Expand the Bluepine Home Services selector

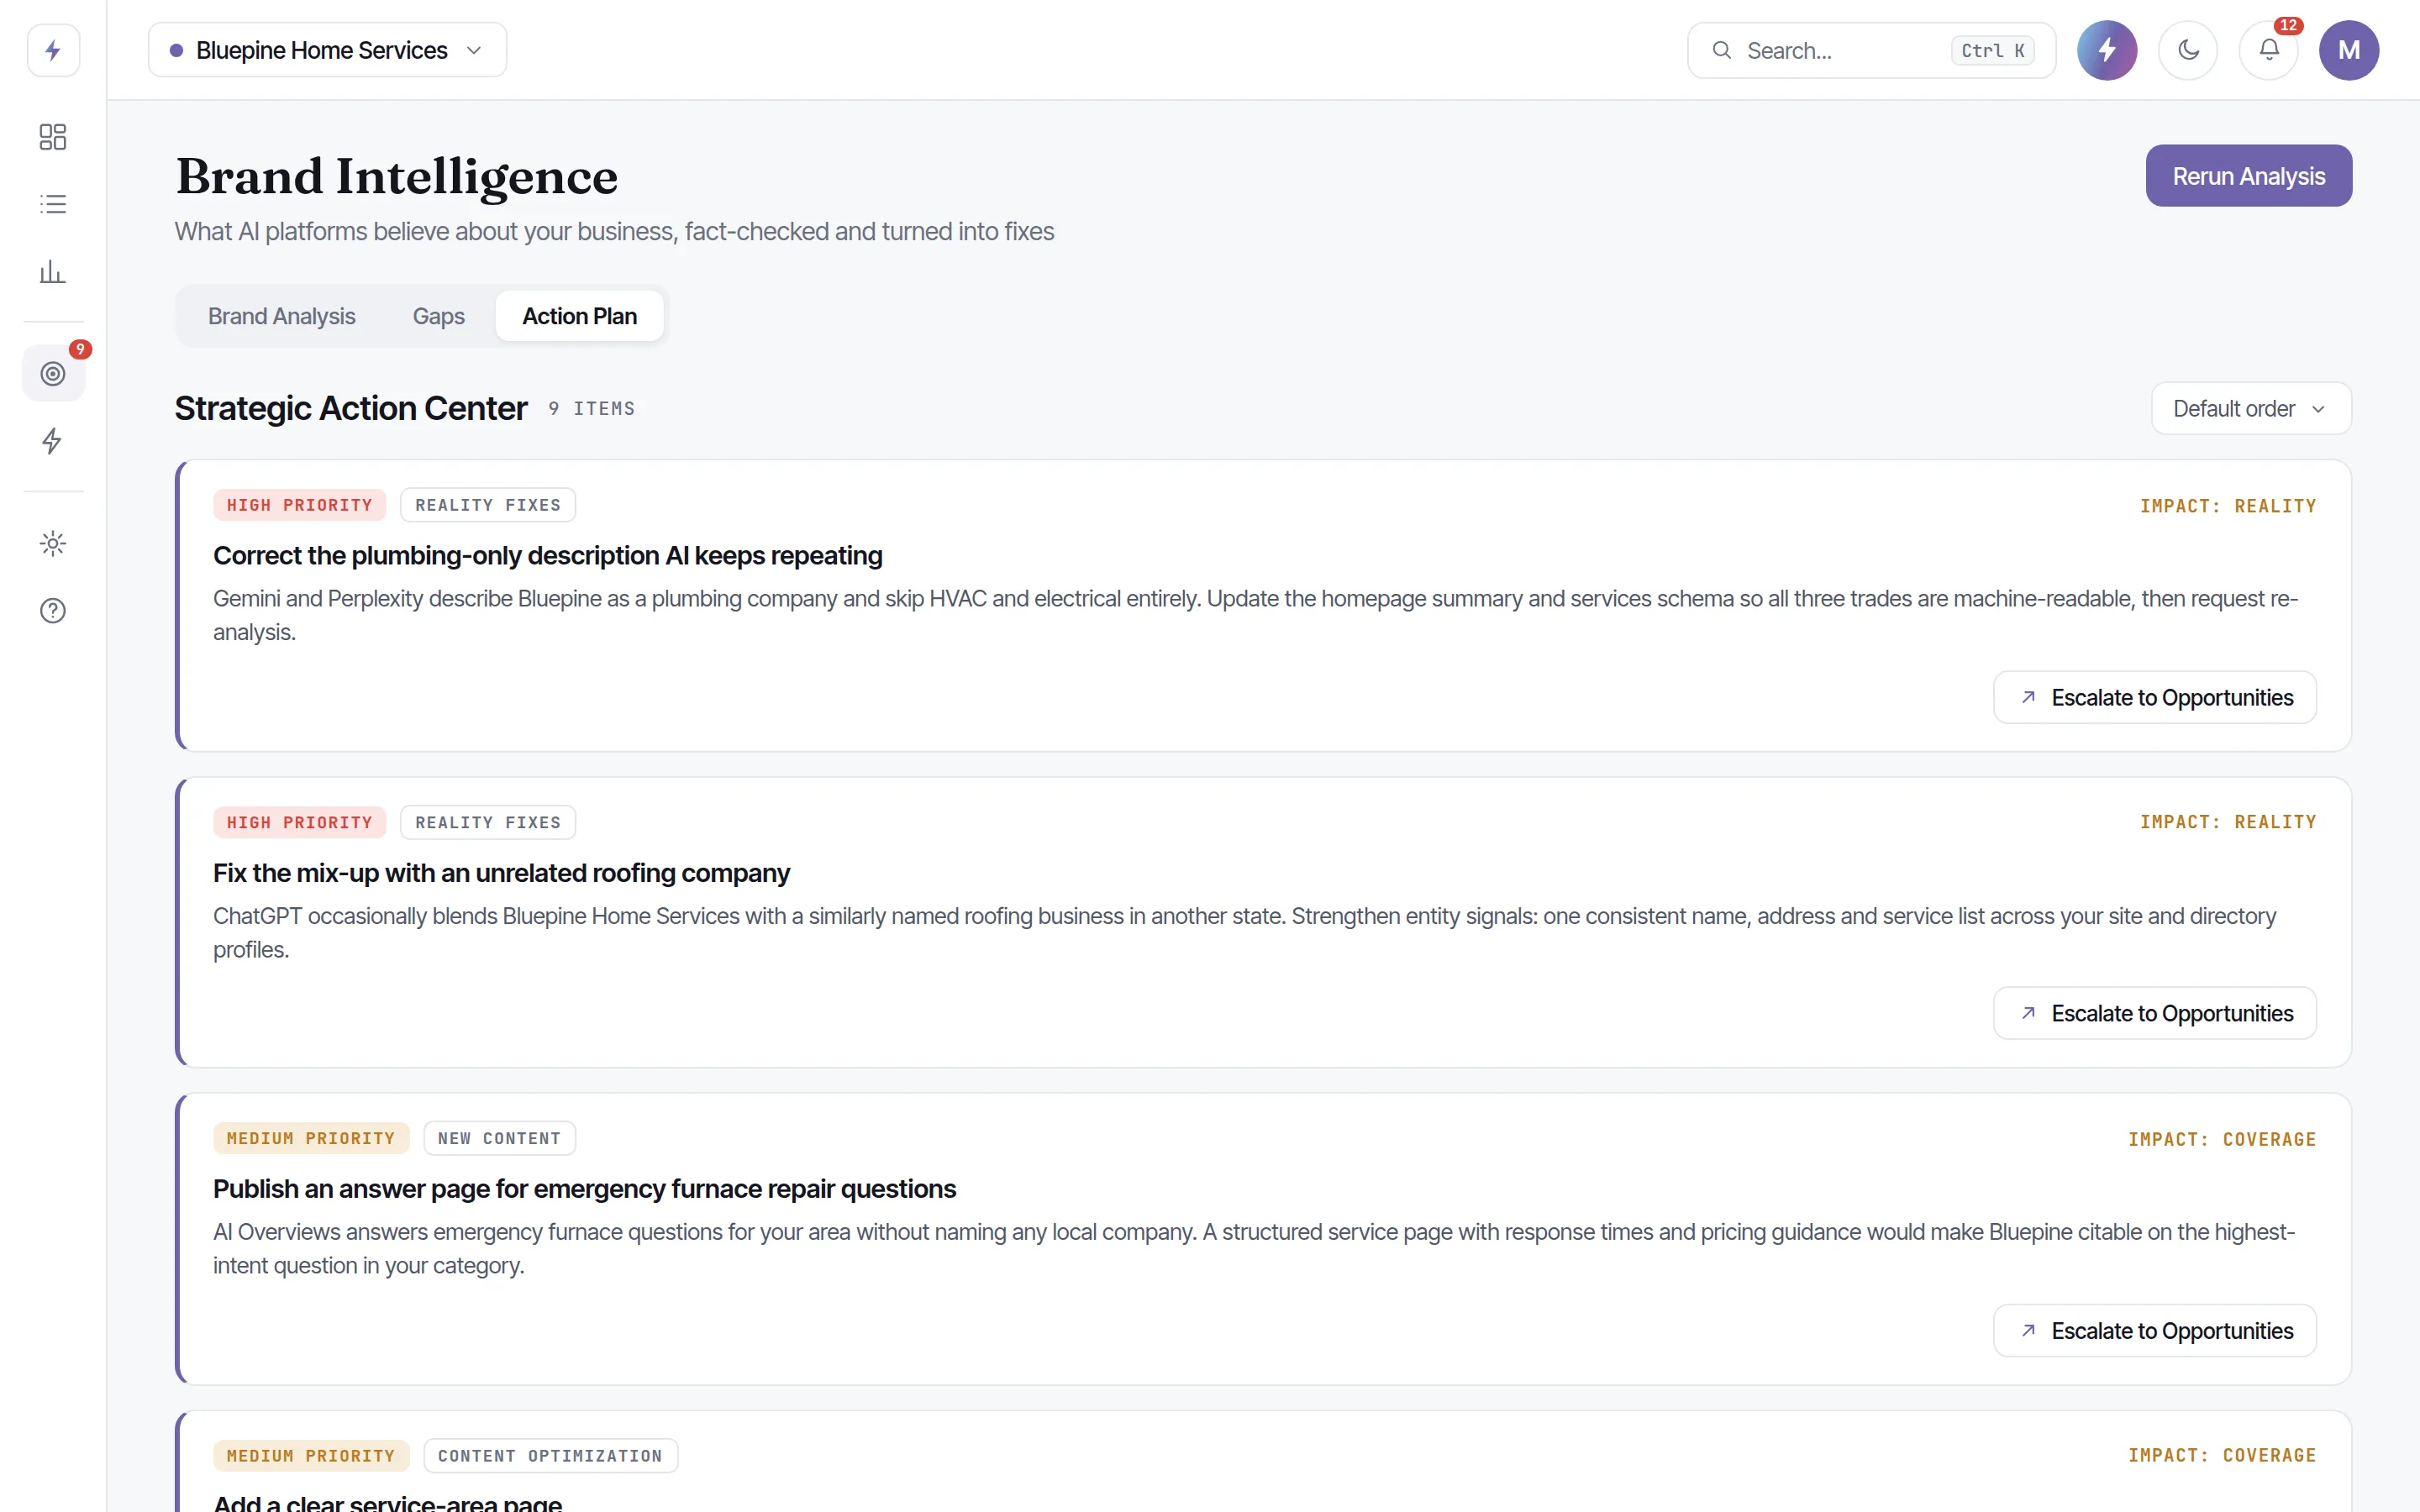point(328,50)
